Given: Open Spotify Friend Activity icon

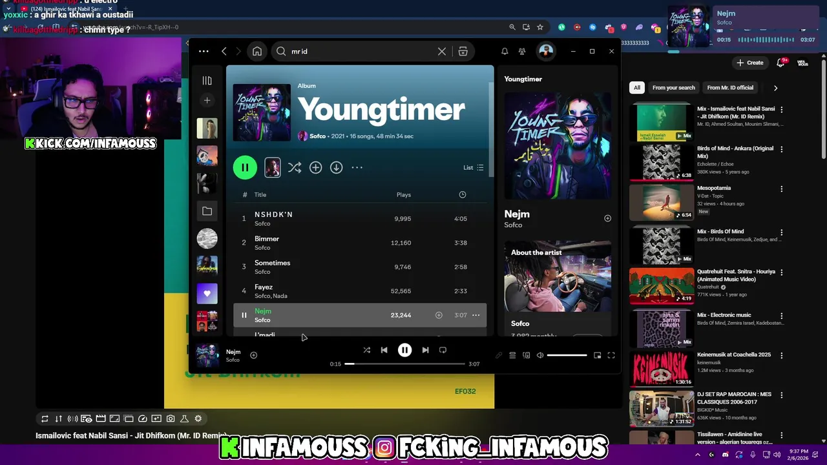Looking at the screenshot, I should [522, 51].
